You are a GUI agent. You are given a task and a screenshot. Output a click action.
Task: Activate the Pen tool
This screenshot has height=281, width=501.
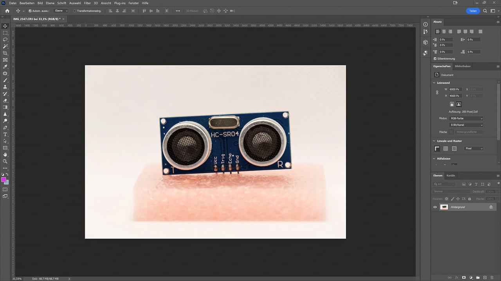click(x=5, y=128)
